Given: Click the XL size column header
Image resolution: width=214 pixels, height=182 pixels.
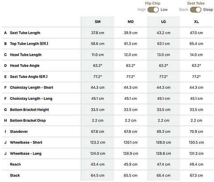Looking at the screenshot, I should [x=196, y=22].
